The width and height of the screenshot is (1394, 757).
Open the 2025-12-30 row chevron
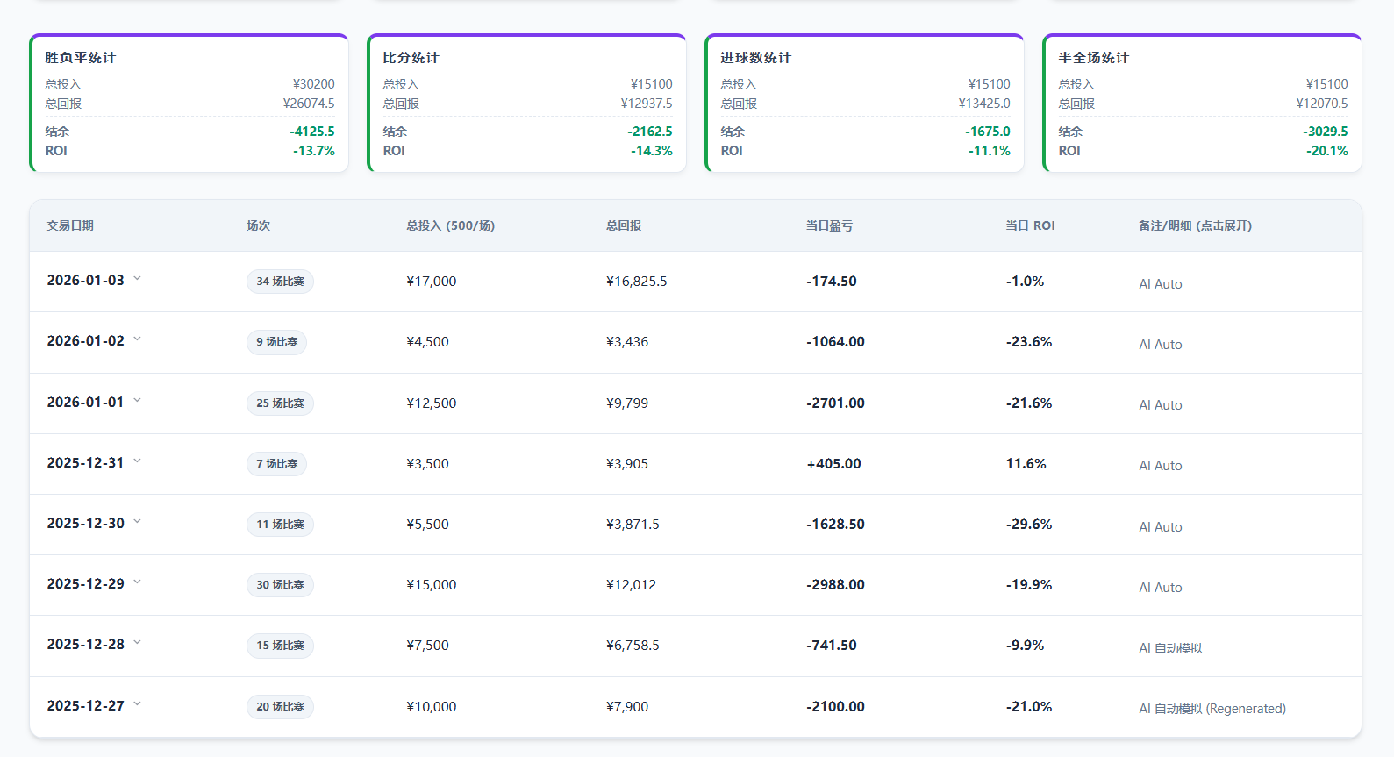click(137, 522)
